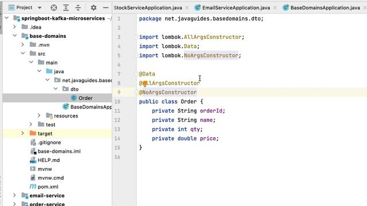Fold the annotation region at line 7
The width and height of the screenshot is (367, 206).
pyautogui.click(x=136, y=74)
